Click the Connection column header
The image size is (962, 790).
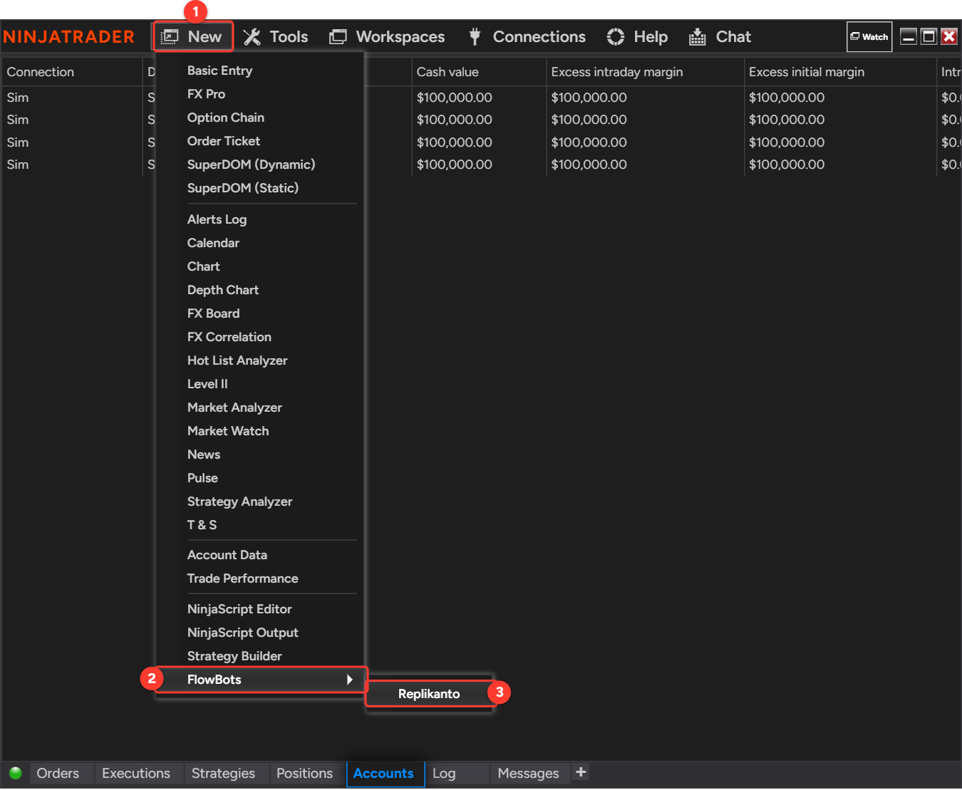coord(72,72)
